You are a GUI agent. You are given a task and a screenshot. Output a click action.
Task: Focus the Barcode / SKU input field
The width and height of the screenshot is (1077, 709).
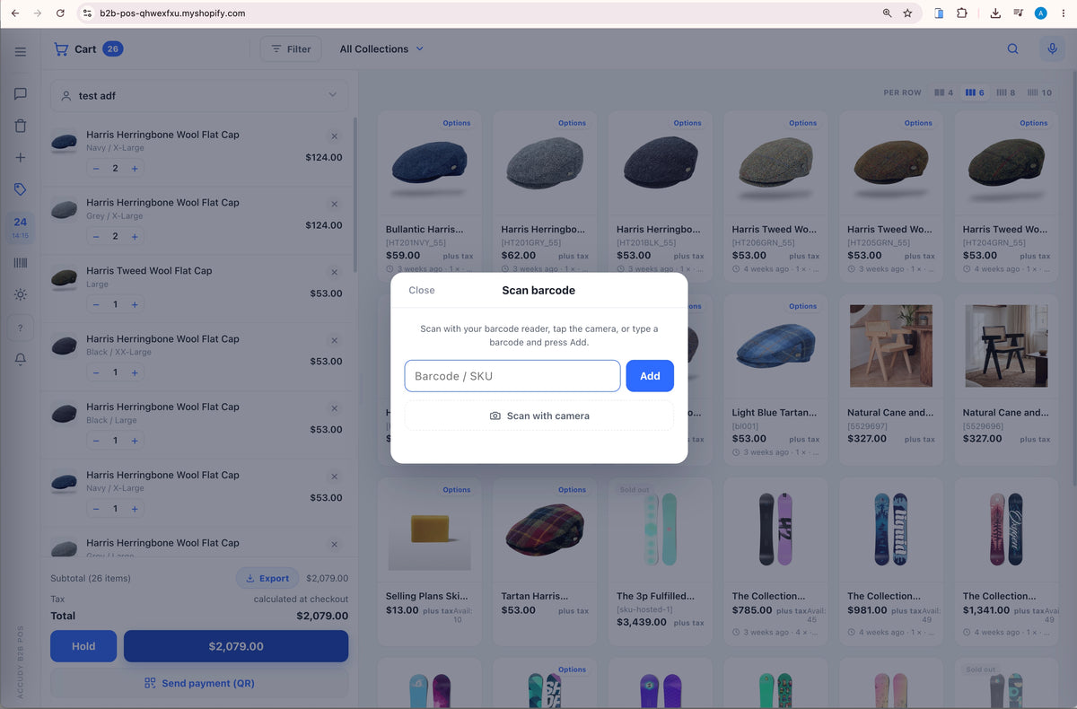point(512,376)
